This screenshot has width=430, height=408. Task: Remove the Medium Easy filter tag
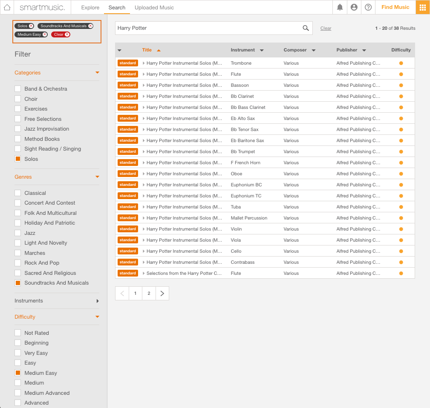[45, 34]
